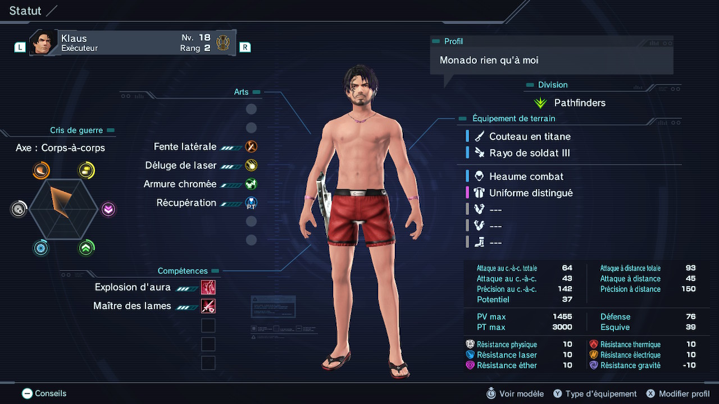
Task: Switch to next character with R
Action: pos(245,47)
